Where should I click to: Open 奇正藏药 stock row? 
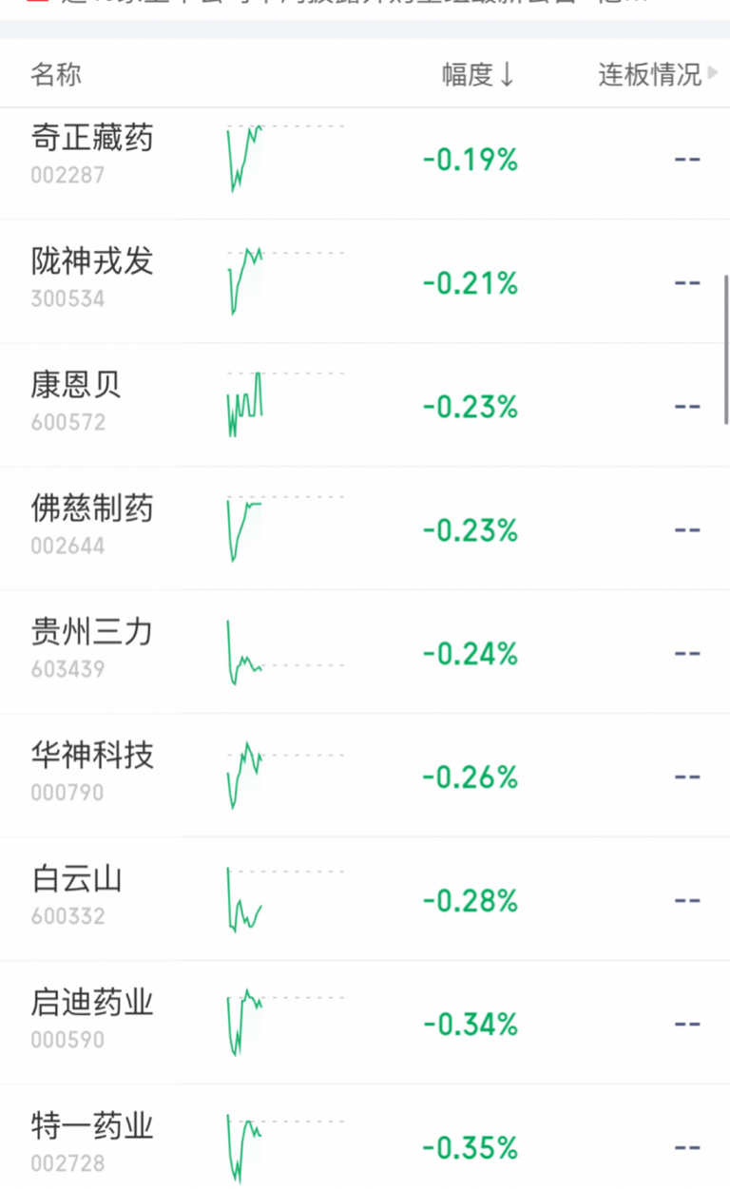pos(365,158)
